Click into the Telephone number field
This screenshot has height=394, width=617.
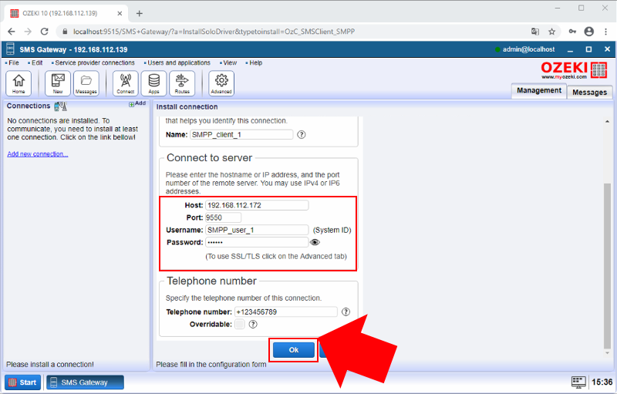tap(286, 311)
